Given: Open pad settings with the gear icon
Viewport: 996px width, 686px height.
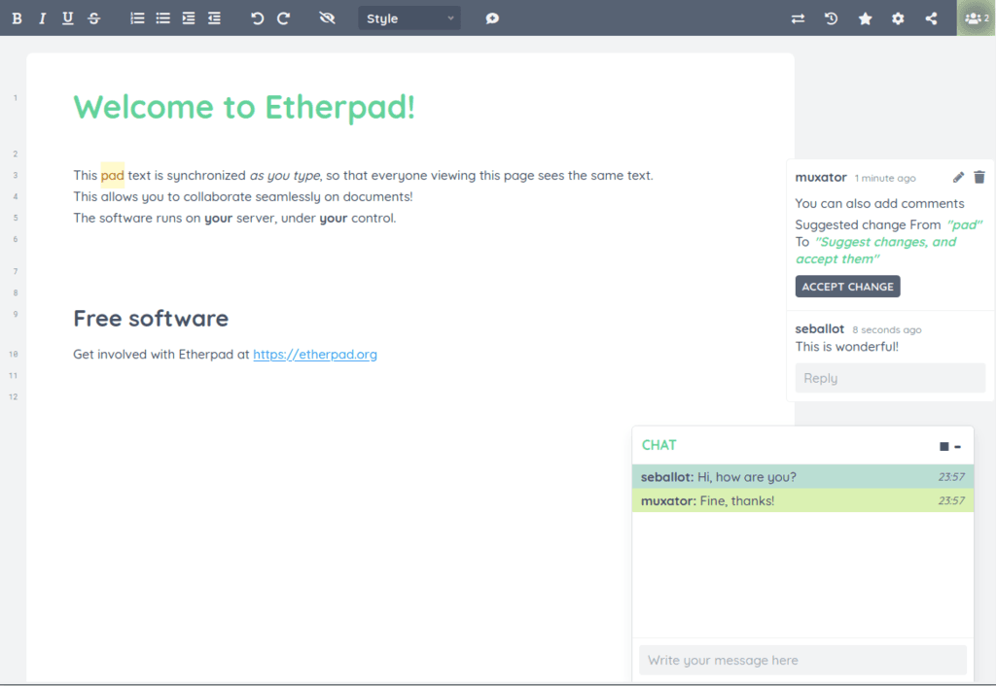Looking at the screenshot, I should 897,17.
